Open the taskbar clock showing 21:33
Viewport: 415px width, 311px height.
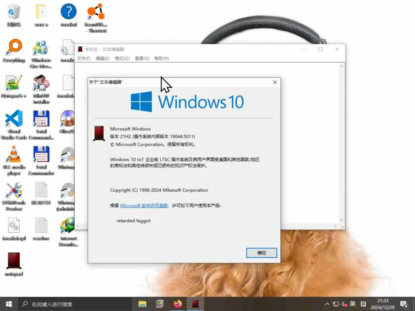click(x=383, y=304)
